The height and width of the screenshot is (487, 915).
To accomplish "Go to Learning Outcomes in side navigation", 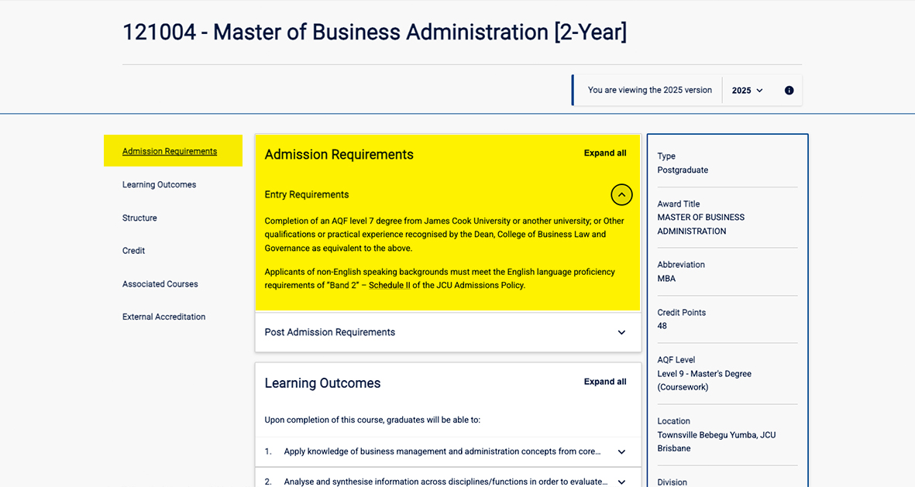I will [160, 185].
